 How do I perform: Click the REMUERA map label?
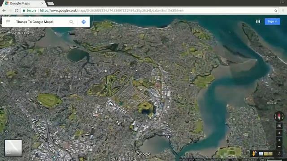click(x=69, y=77)
